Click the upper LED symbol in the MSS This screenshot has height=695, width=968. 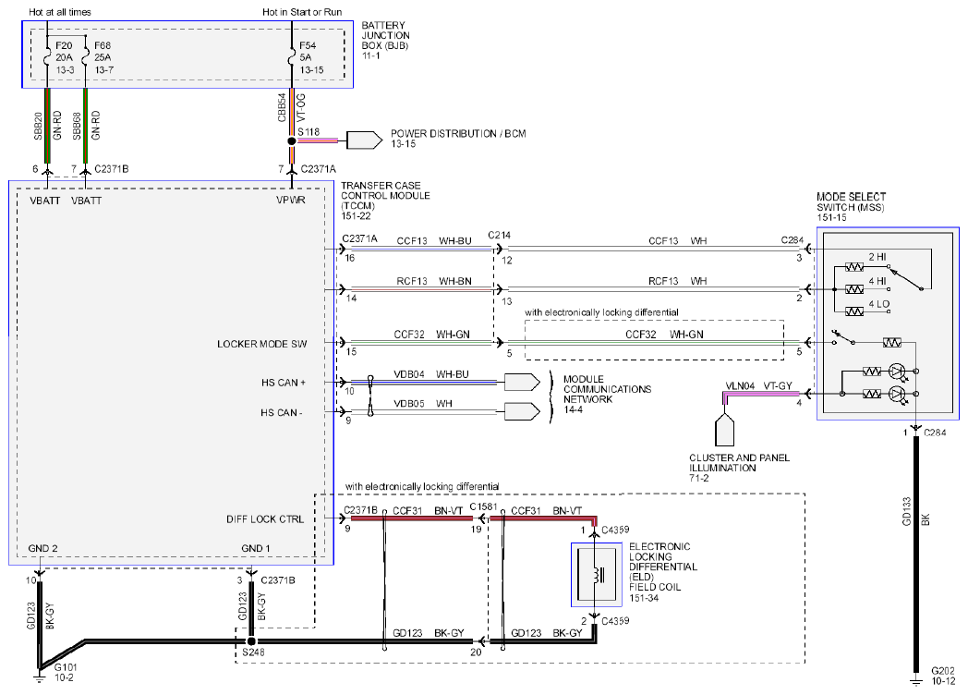tap(897, 372)
